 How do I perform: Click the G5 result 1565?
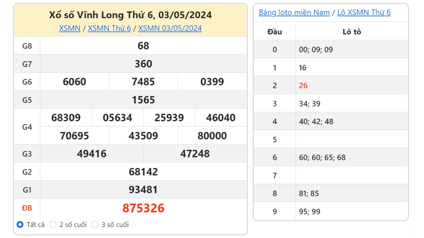coord(144,100)
